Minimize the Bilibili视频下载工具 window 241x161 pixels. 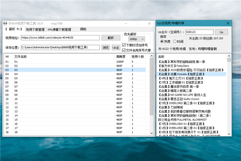point(126,23)
